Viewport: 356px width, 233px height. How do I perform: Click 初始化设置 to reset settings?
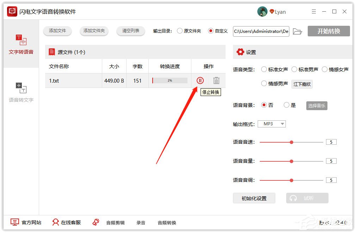pyautogui.click(x=254, y=198)
